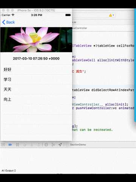Screen dimensions: 136x182
Task: Click the lotus flower image in the simulator
Action: [x=36, y=39]
